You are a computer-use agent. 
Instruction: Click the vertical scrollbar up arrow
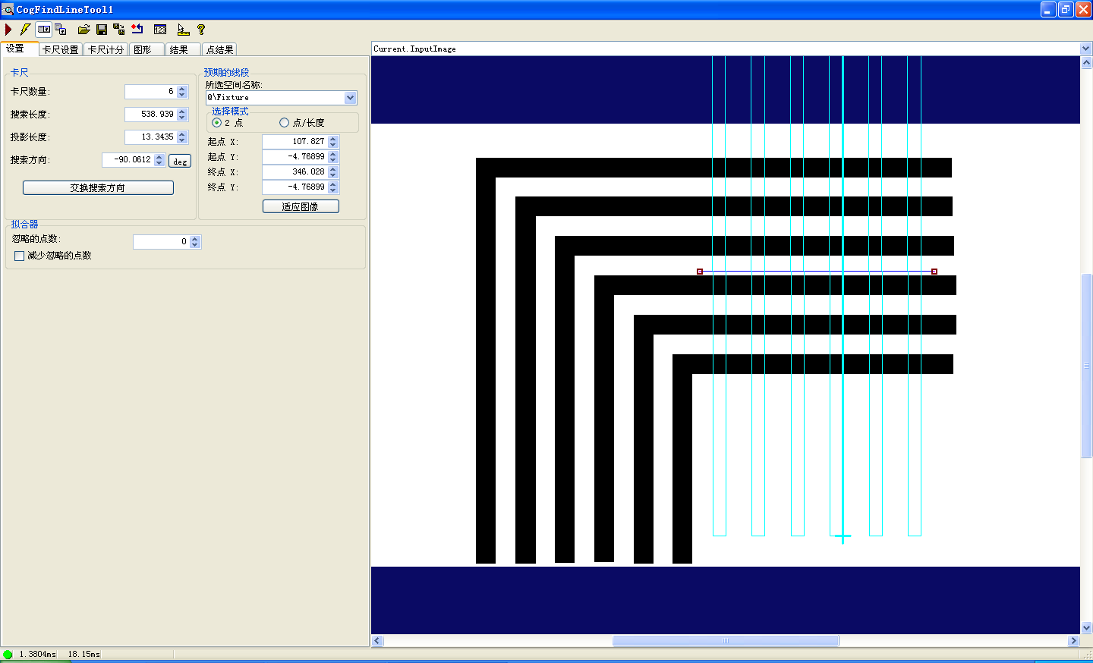(1086, 63)
